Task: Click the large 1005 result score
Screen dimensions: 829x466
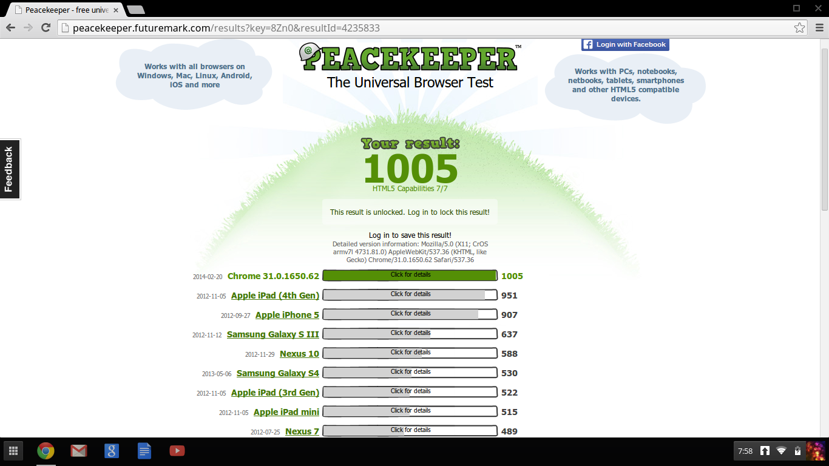Action: (x=410, y=168)
